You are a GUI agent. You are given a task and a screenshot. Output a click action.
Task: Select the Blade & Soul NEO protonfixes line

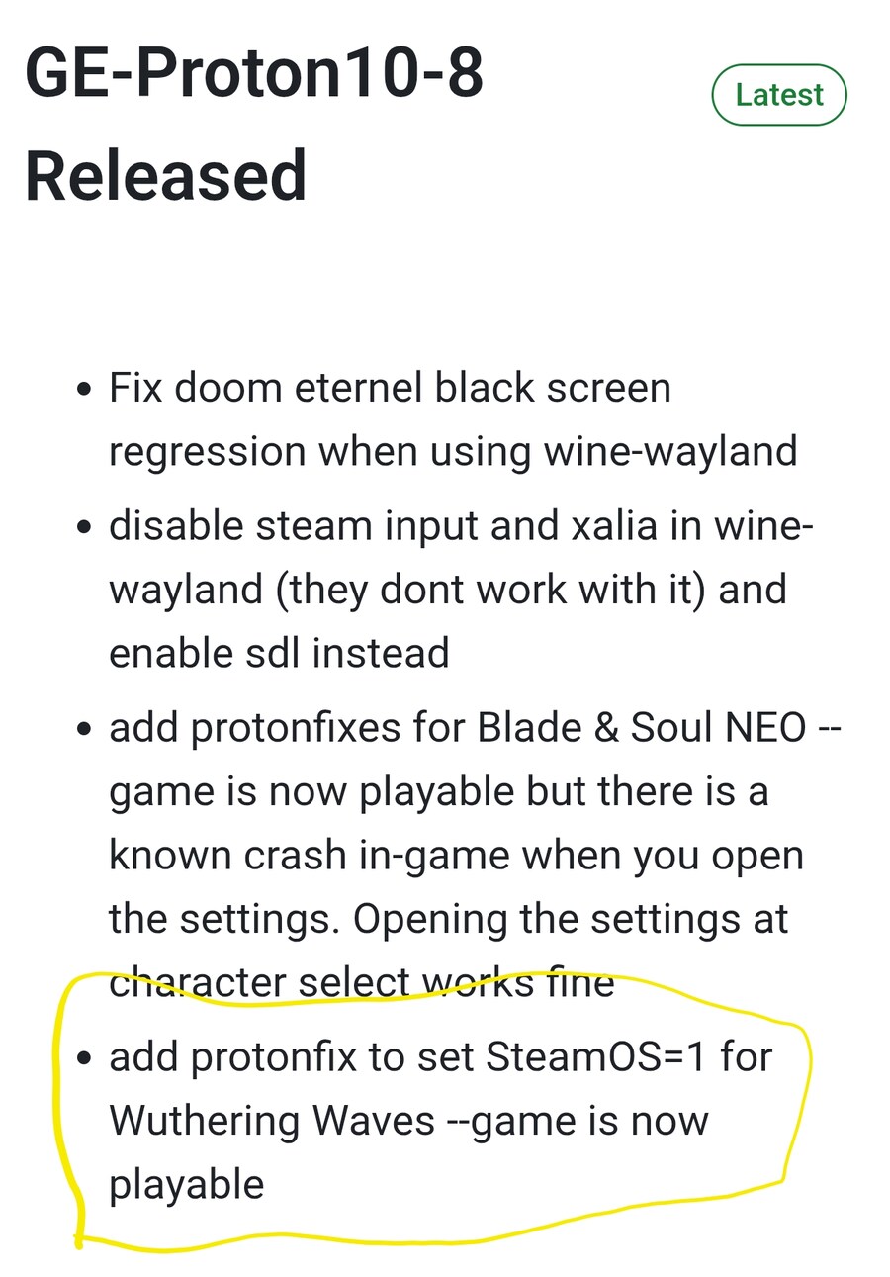[x=475, y=728]
